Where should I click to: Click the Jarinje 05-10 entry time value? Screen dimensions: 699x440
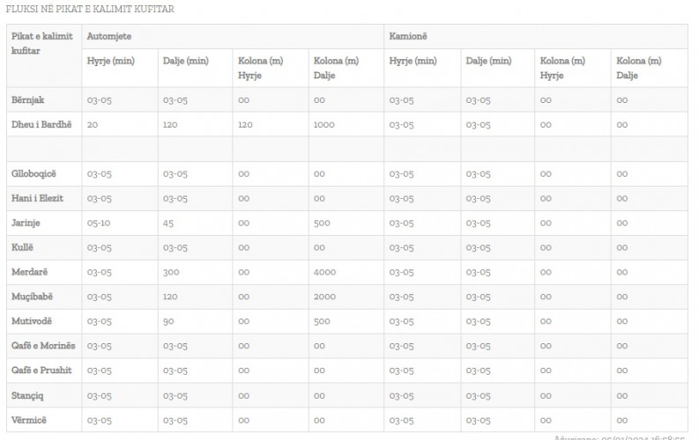click(99, 223)
